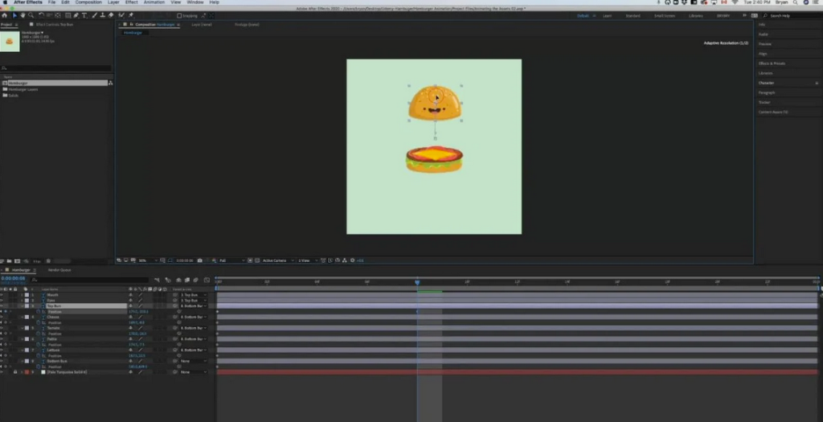This screenshot has width=823, height=422.
Task: Click the Top Bun label color swatch
Action: pos(26,306)
